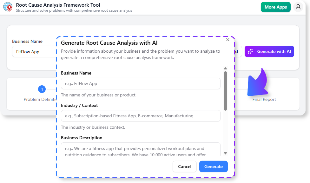
Task: Click Generate to create the analysis
Action: (213, 166)
